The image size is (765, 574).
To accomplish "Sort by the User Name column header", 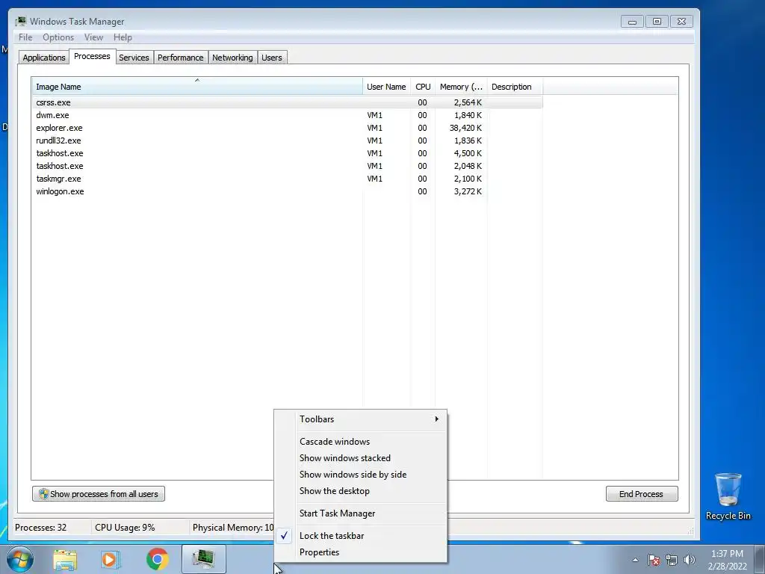I will point(386,87).
